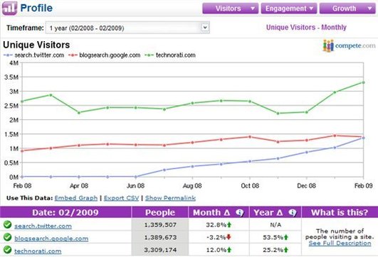
Task: Click the 25.2% year change value
Action: (x=273, y=250)
